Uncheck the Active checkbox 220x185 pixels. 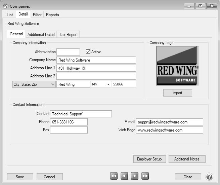[x=88, y=52]
